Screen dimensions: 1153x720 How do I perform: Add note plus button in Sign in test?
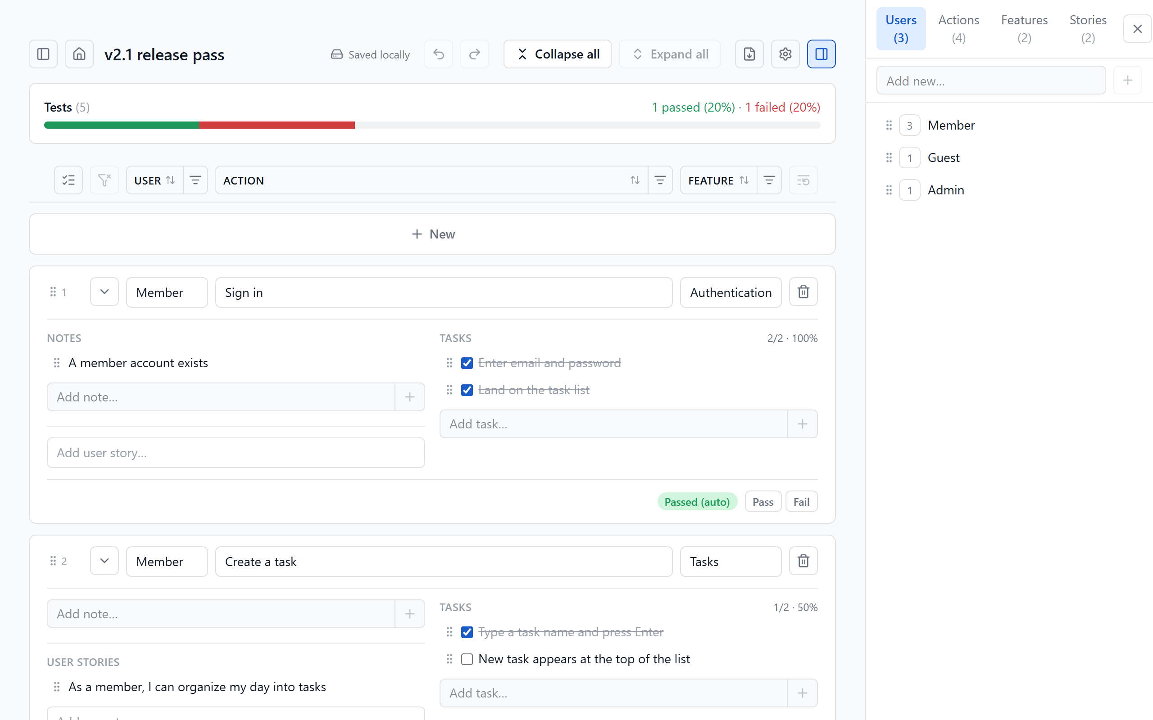410,396
